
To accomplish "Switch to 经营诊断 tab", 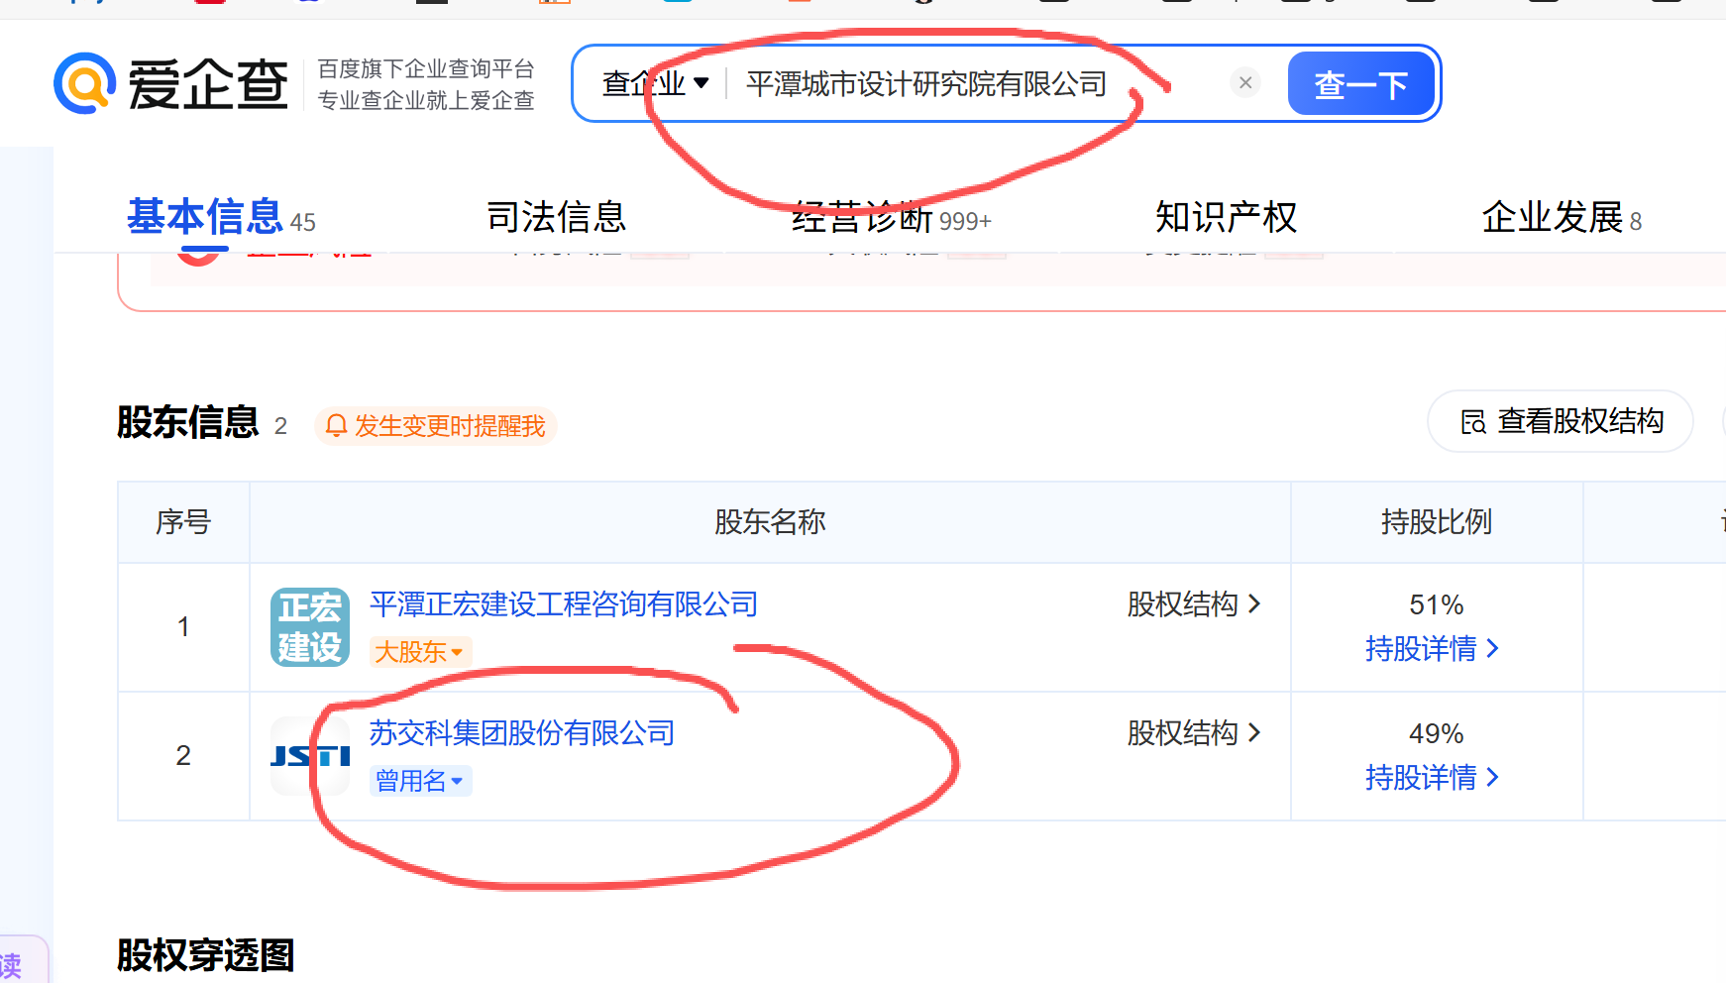I will [x=891, y=217].
